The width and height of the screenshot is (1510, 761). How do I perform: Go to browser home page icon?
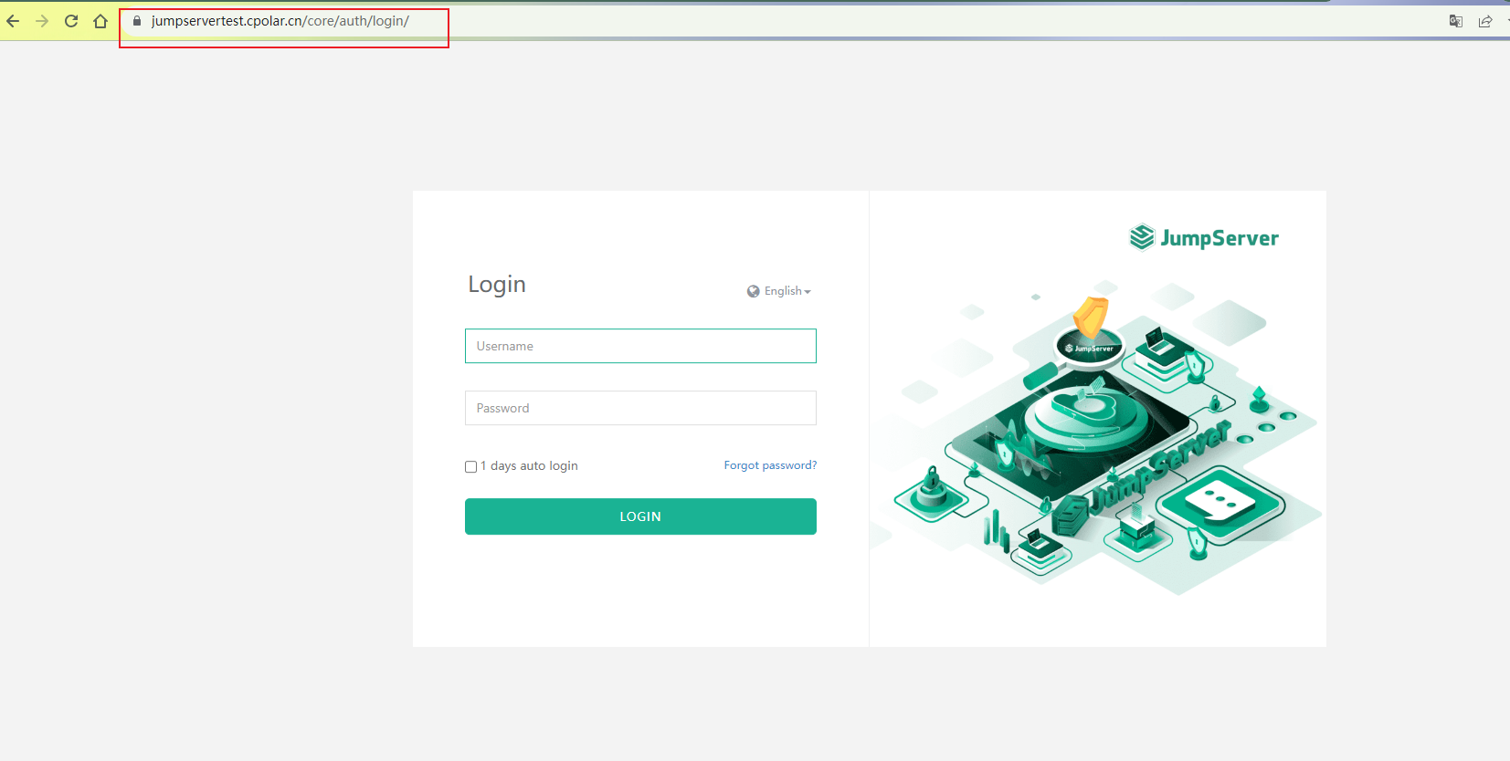coord(100,21)
